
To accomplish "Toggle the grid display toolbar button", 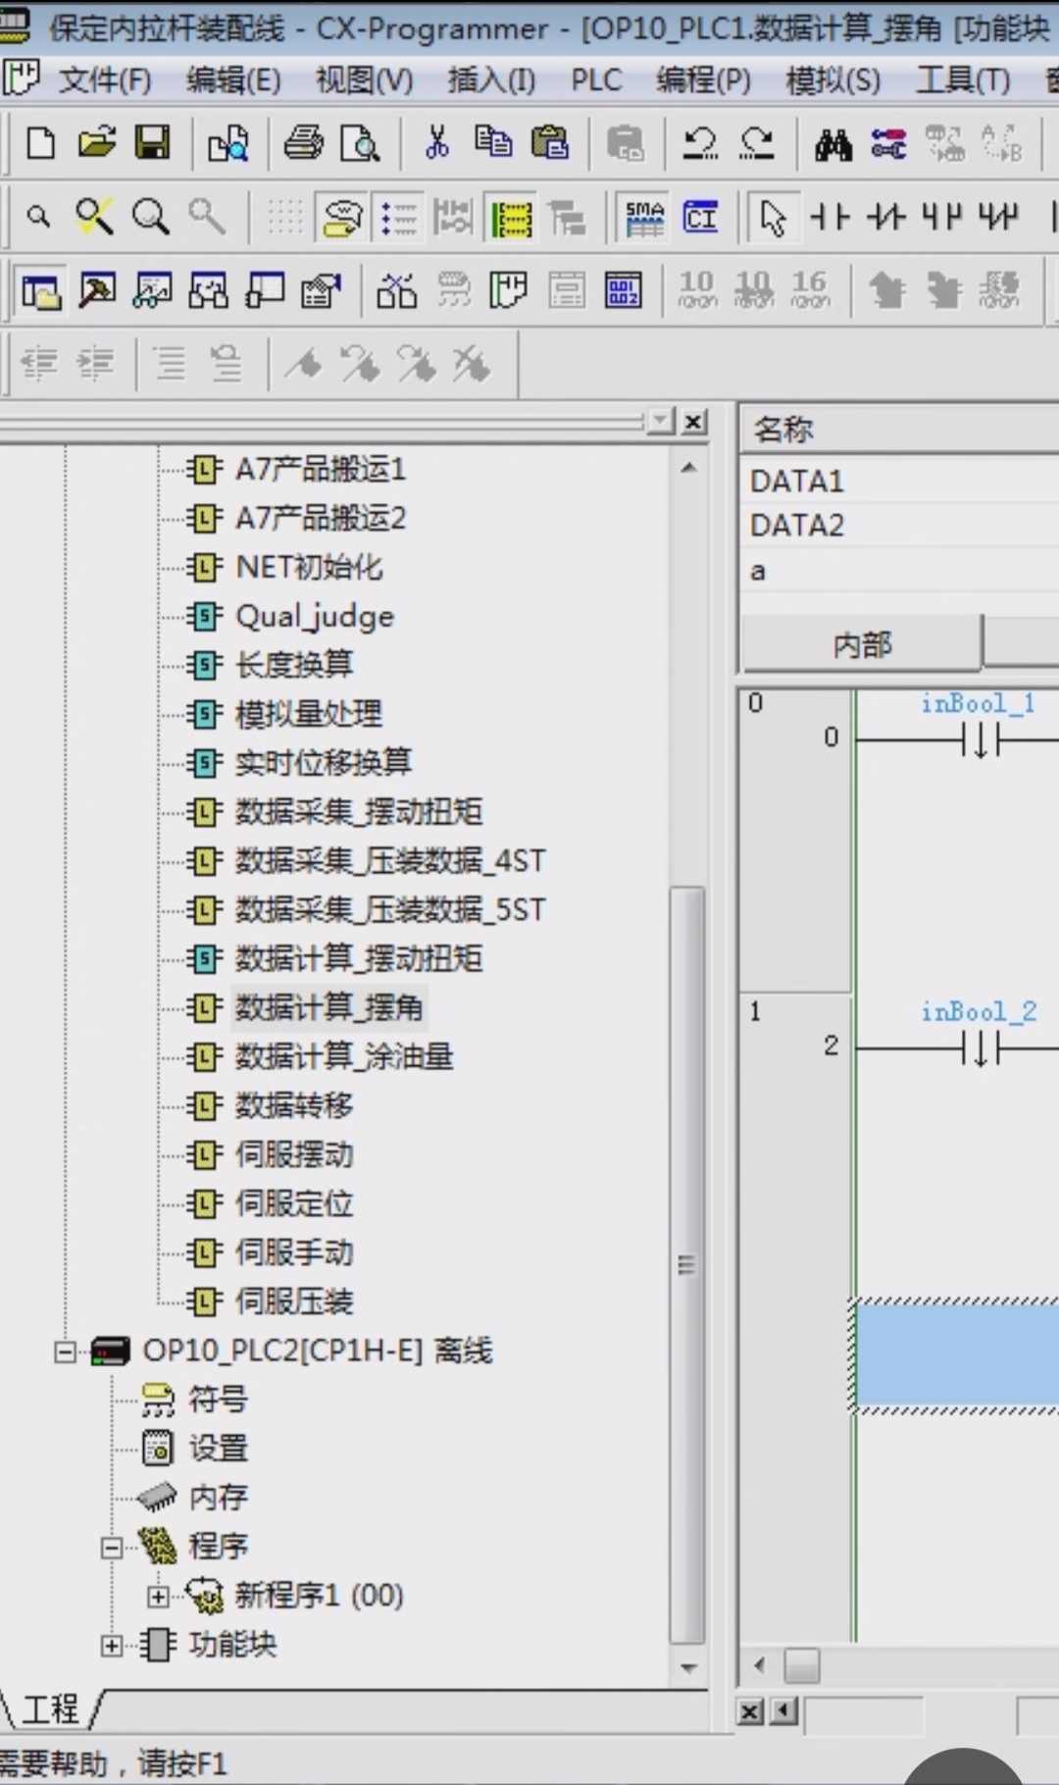I will click(285, 218).
